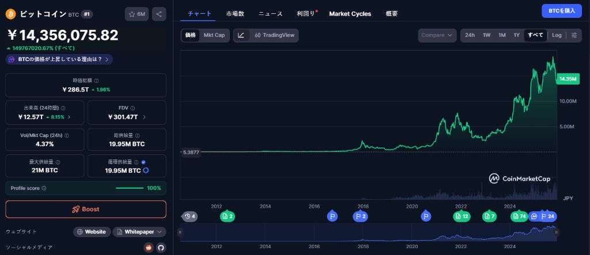The width and height of the screenshot is (590, 255).
Task: Expand BTCの価格が上昇している理由は？ prompt
Action: click(x=59, y=59)
